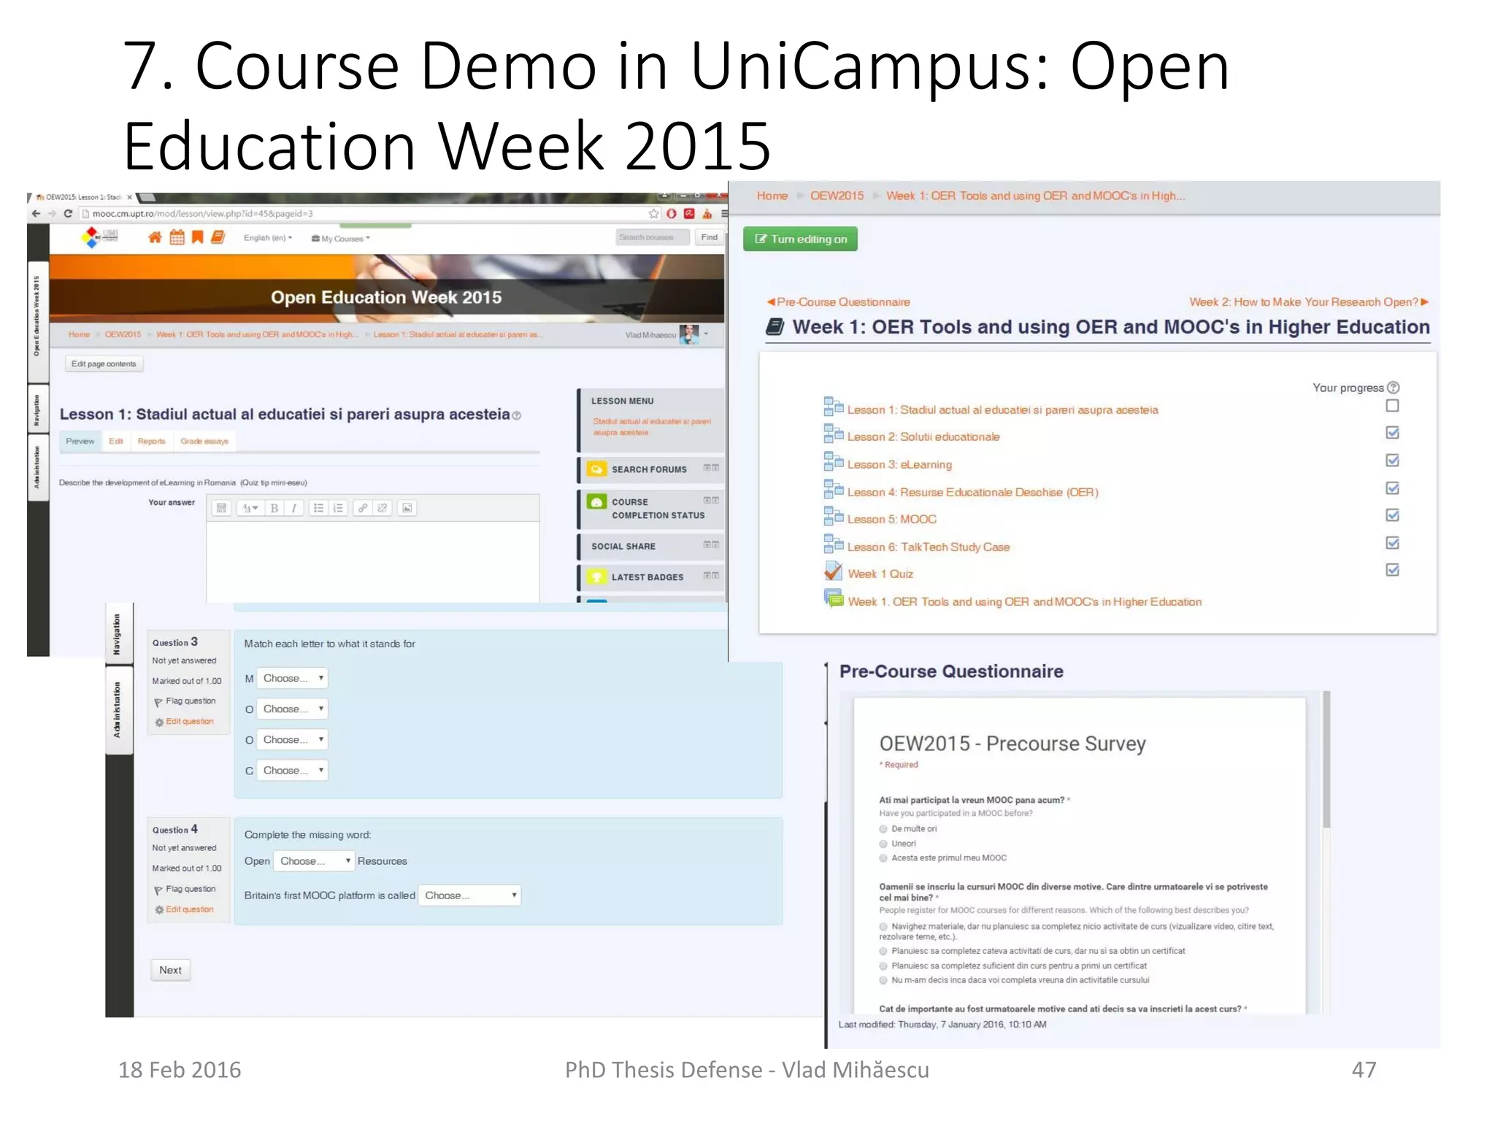The width and height of the screenshot is (1495, 1121).
Task: Click the Course Completion Status block icon
Action: pyautogui.click(x=596, y=502)
